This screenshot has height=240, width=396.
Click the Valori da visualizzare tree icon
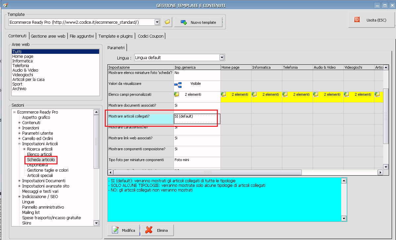pos(178,85)
